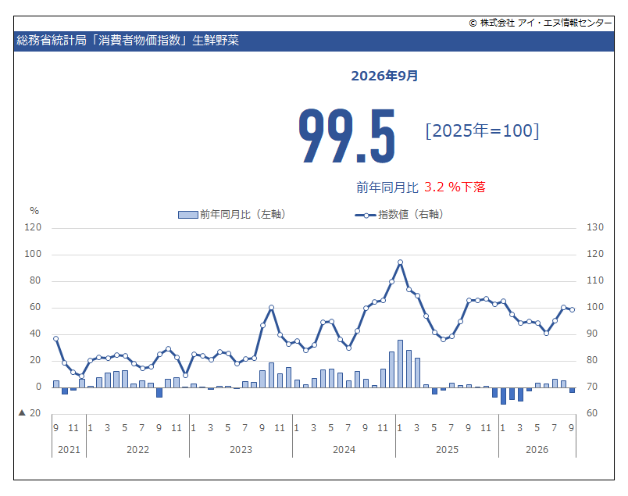This screenshot has height=496, width=628.
Task: Click the line legend marker for 指数値（右軸）
Action: tap(366, 216)
